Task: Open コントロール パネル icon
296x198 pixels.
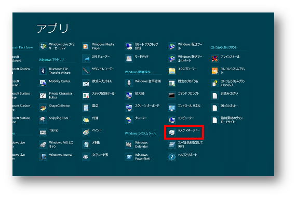Action: pos(172,108)
